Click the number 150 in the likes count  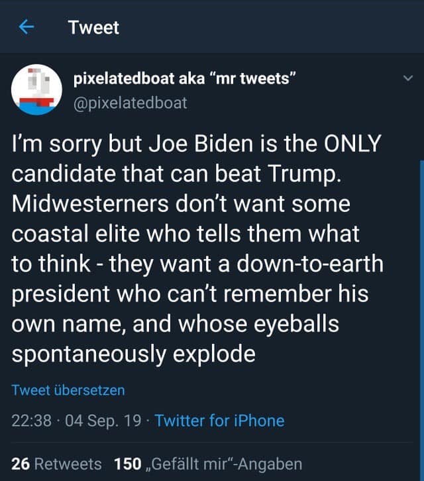coord(127,464)
